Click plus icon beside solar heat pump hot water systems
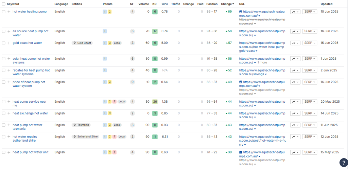This screenshot has height=169, width=348. [x=9, y=59]
